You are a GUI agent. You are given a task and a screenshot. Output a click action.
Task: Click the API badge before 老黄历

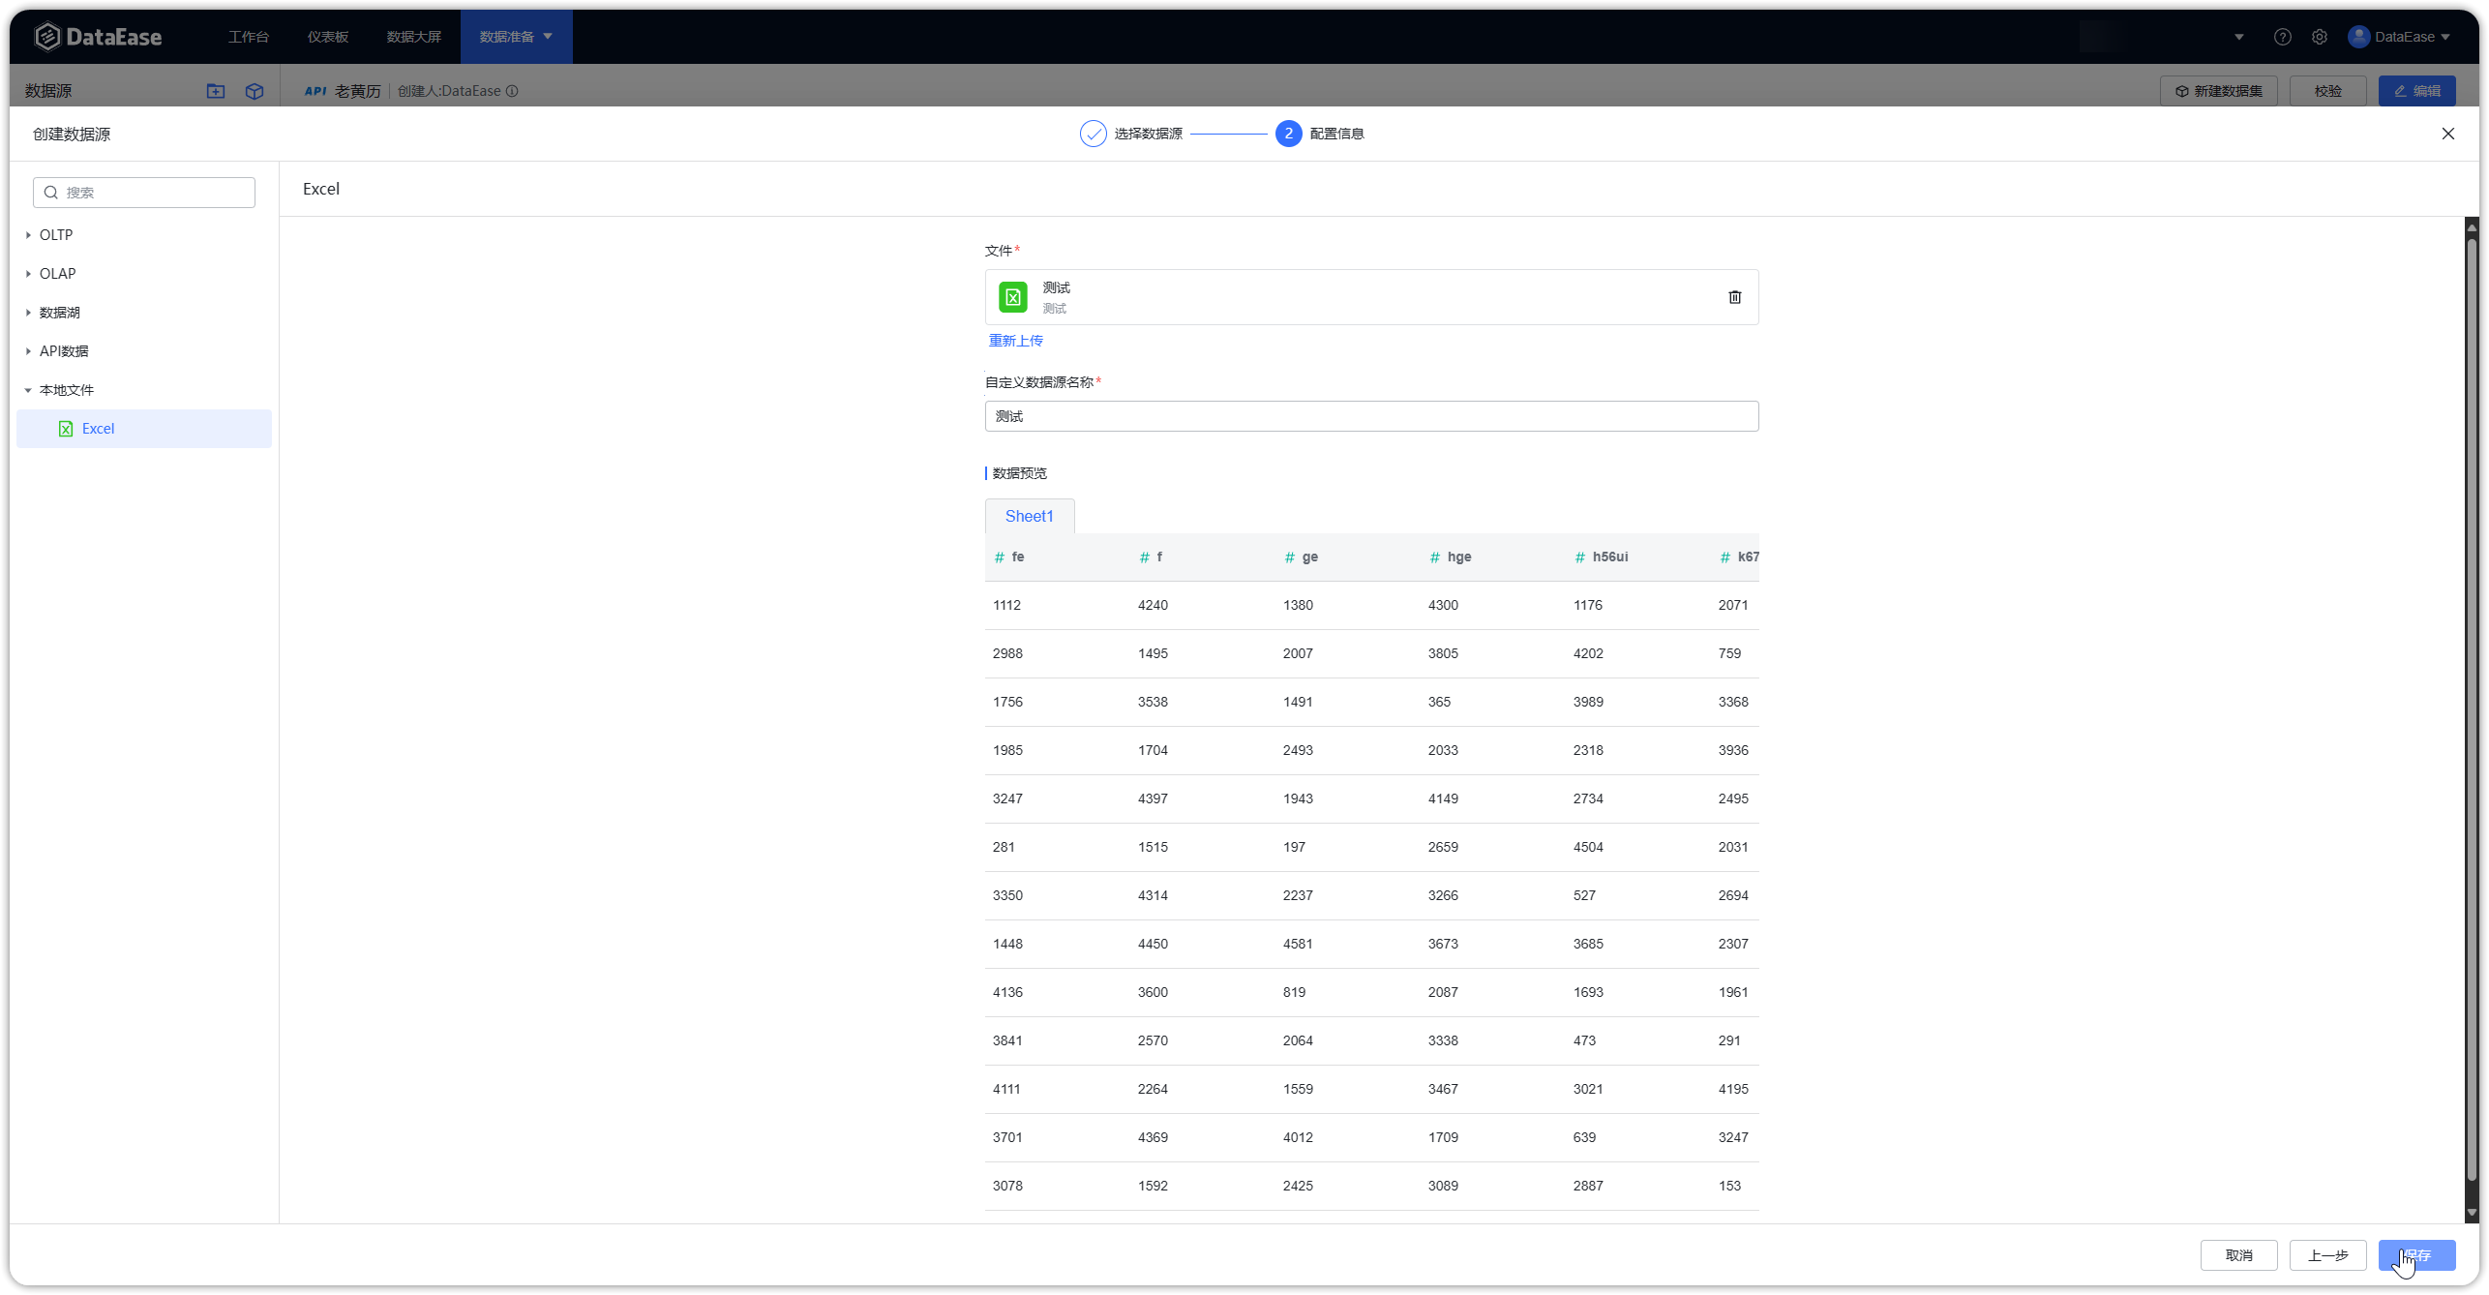[x=315, y=90]
